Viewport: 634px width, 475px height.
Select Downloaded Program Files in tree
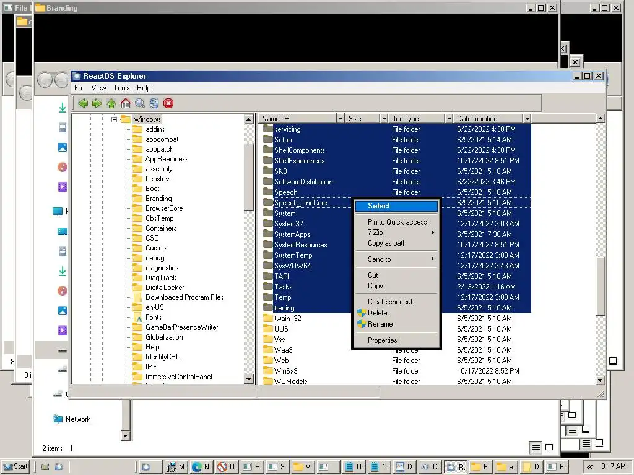pos(185,297)
